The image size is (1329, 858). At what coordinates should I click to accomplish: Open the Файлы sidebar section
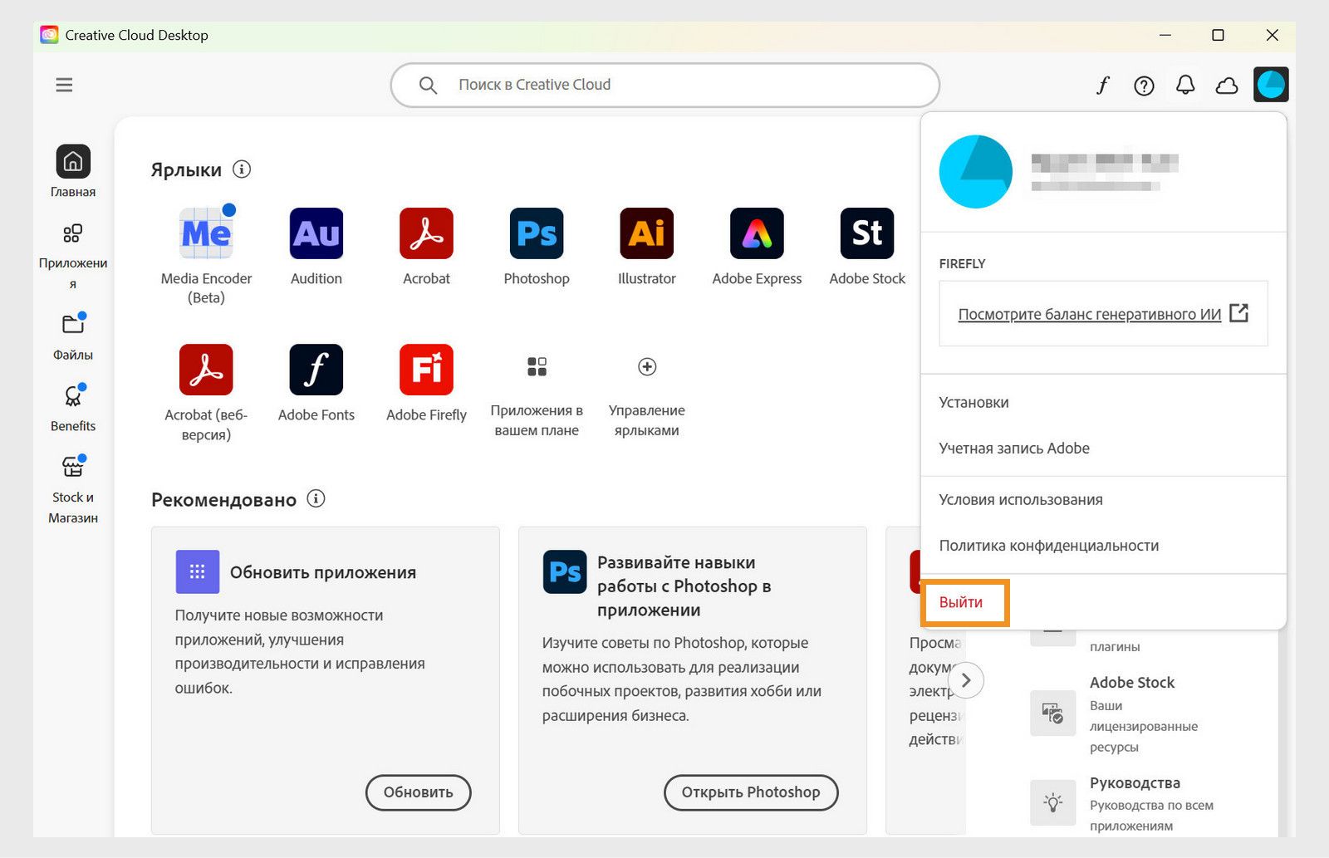click(73, 336)
